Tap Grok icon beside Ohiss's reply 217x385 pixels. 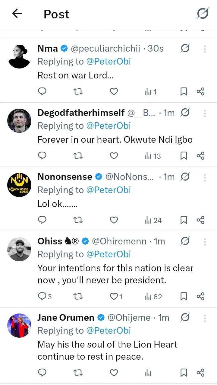[185, 241]
